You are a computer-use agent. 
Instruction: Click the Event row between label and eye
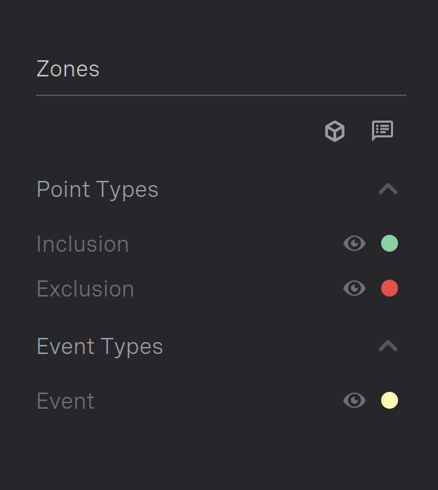pos(219,401)
